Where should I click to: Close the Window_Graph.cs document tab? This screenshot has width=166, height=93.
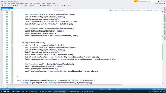point(12,8)
